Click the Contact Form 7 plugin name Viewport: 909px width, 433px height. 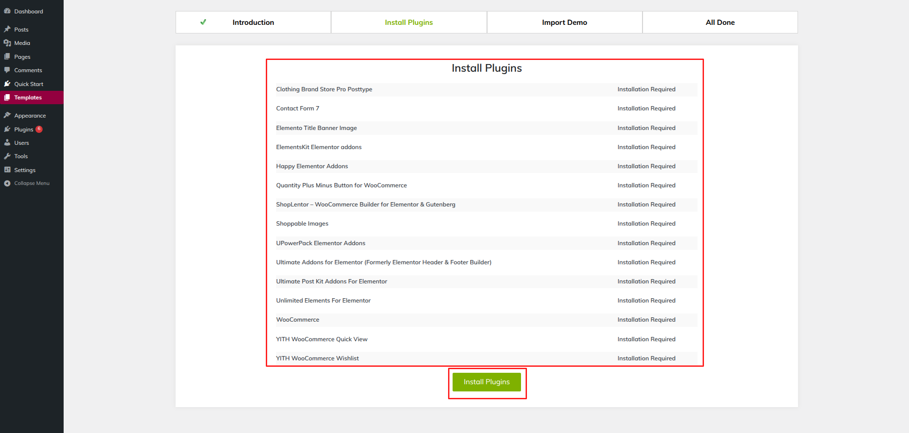coord(298,108)
